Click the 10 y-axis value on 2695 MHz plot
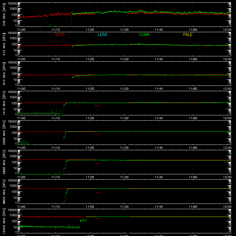 click(x=15, y=139)
